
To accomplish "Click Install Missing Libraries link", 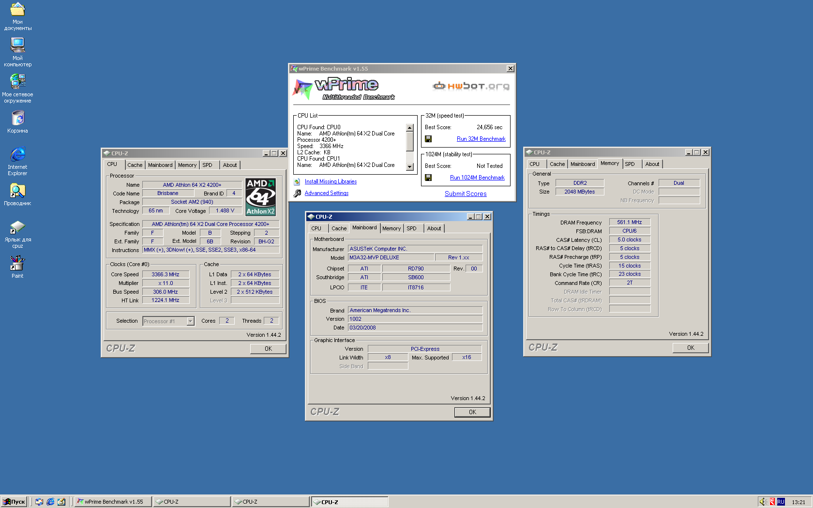I will click(331, 181).
